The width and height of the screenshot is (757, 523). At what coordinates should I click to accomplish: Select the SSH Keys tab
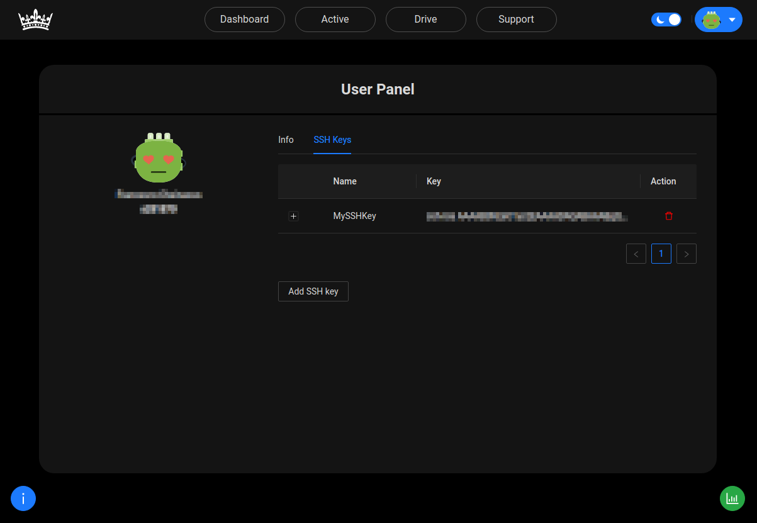coord(332,140)
